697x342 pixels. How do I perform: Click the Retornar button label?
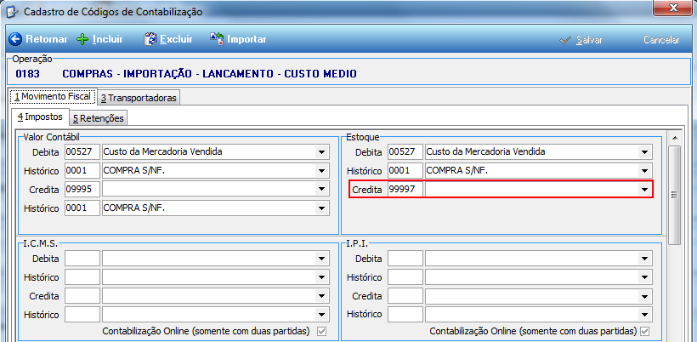point(47,39)
